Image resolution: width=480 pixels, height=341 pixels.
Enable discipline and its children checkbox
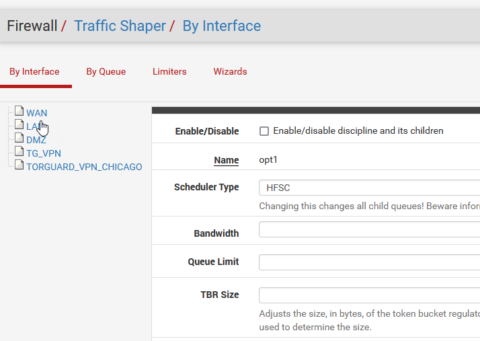(264, 131)
